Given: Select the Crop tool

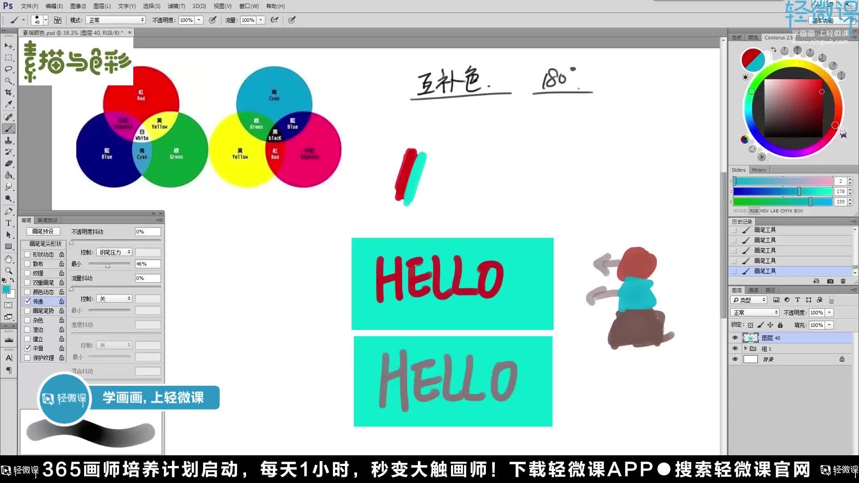Looking at the screenshot, I should coord(9,93).
